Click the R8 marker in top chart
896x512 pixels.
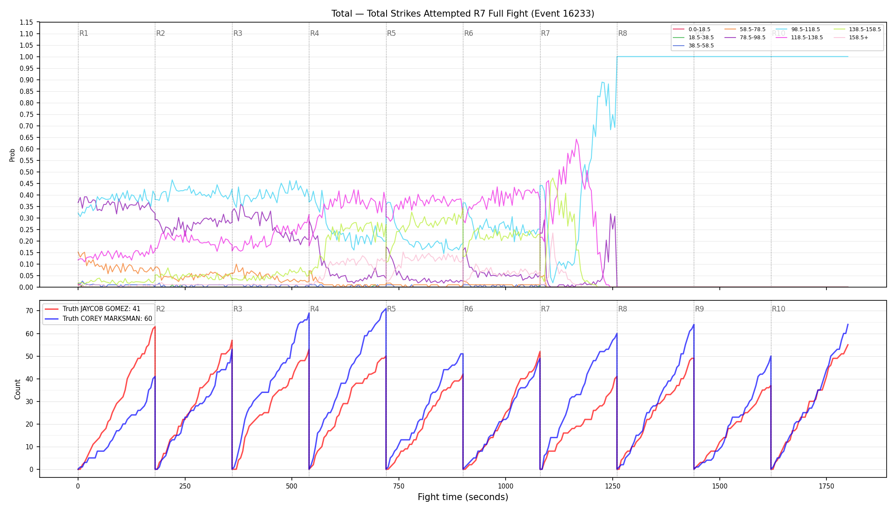(623, 33)
